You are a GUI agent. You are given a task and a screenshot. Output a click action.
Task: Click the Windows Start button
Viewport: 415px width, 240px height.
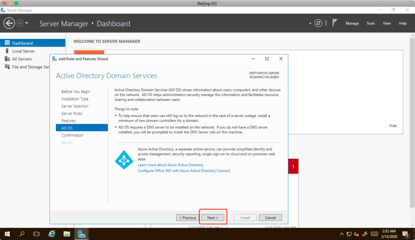coord(7,234)
